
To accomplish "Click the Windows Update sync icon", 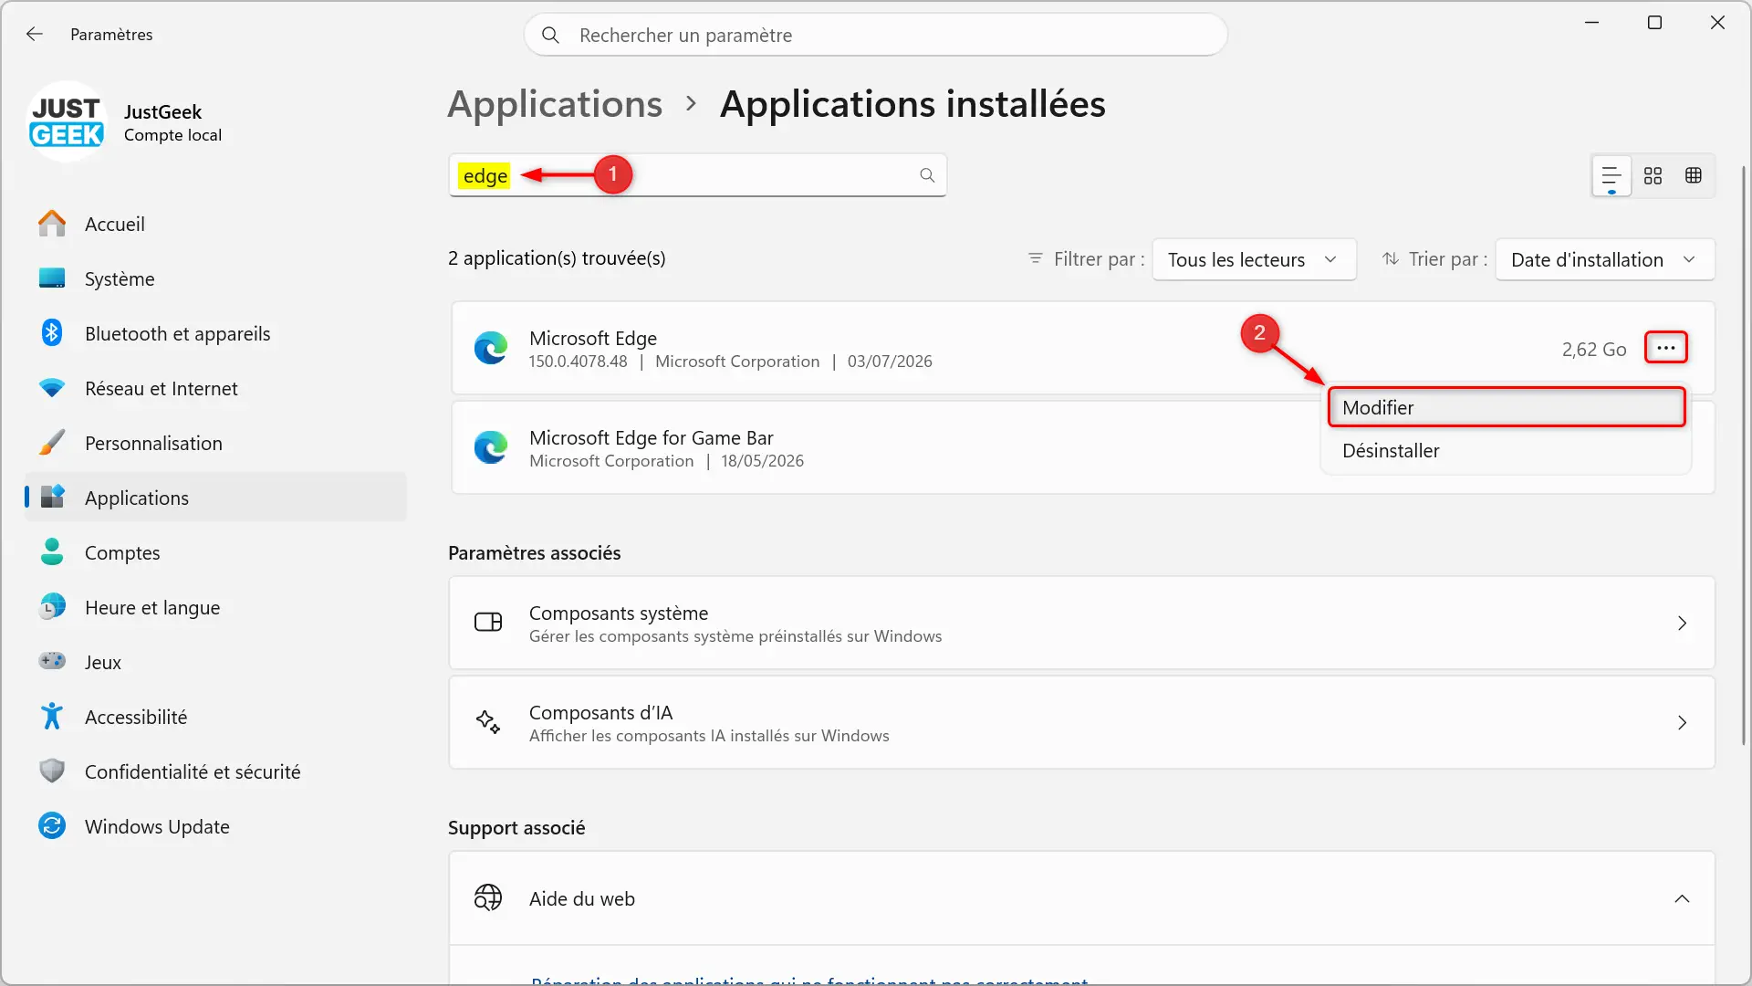I will 52,826.
